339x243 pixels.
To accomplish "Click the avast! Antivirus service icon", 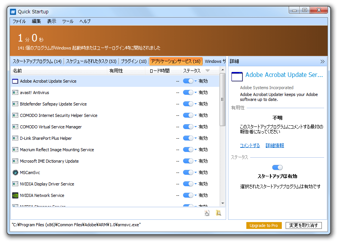I will click(15, 93).
